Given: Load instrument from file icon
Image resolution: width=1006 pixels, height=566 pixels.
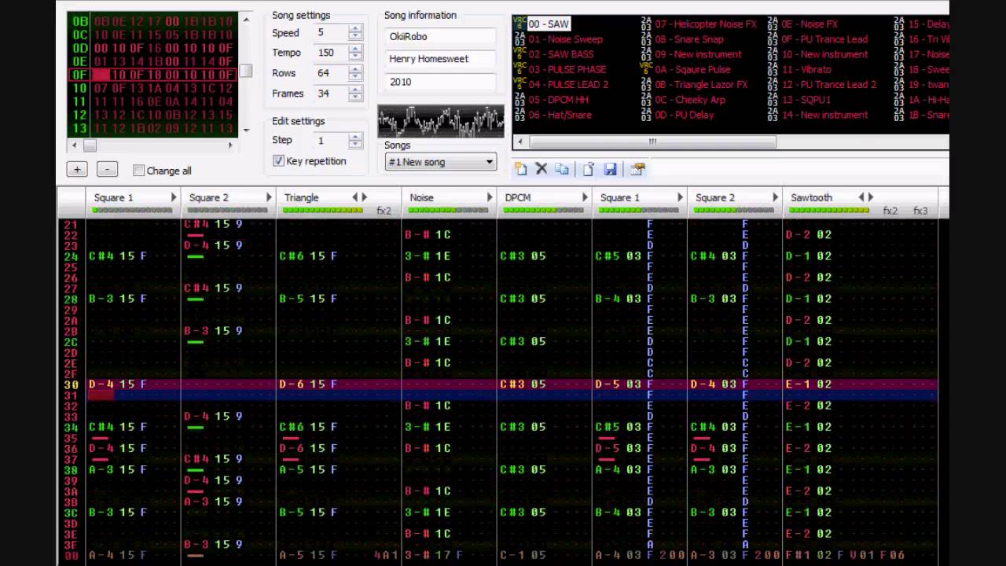Looking at the screenshot, I should pos(588,169).
